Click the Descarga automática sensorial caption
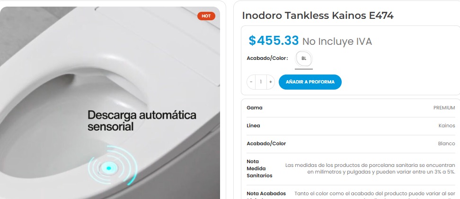 click(x=142, y=121)
